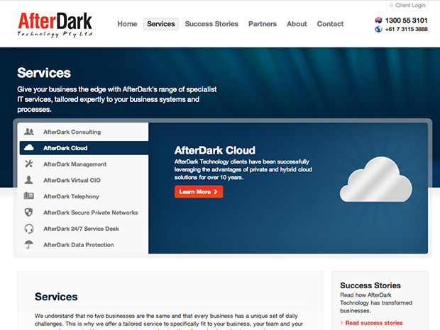Click the 1300 55 3101 phone number
This screenshot has height=330, width=440.
407,20
